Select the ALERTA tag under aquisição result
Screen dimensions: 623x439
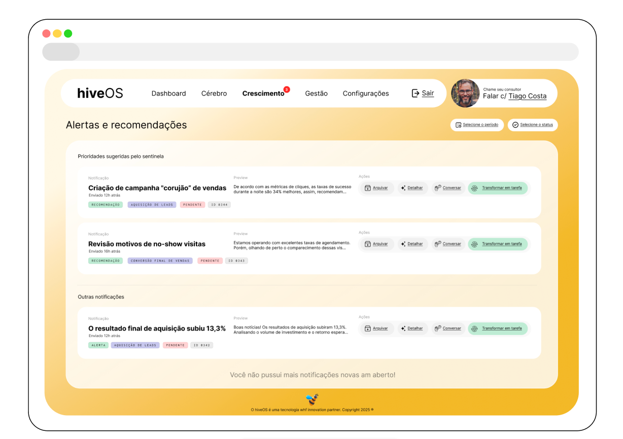[98, 345]
